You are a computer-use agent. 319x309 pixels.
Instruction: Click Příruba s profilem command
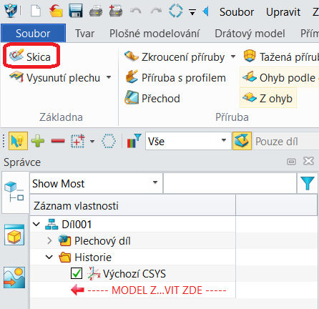[175, 78]
